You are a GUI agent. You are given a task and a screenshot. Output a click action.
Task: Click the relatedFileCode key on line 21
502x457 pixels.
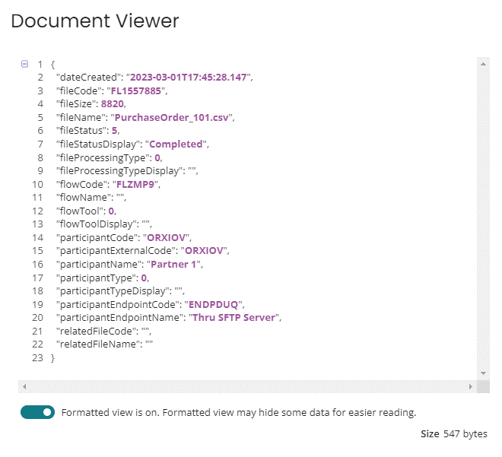coord(96,331)
